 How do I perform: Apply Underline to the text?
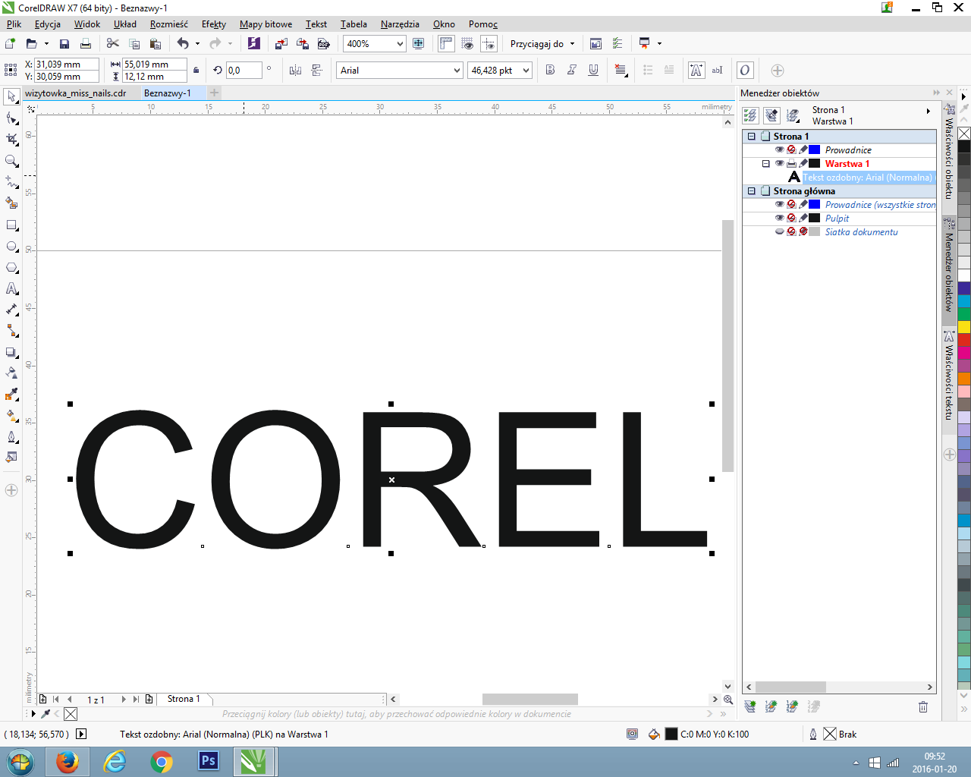(x=593, y=70)
